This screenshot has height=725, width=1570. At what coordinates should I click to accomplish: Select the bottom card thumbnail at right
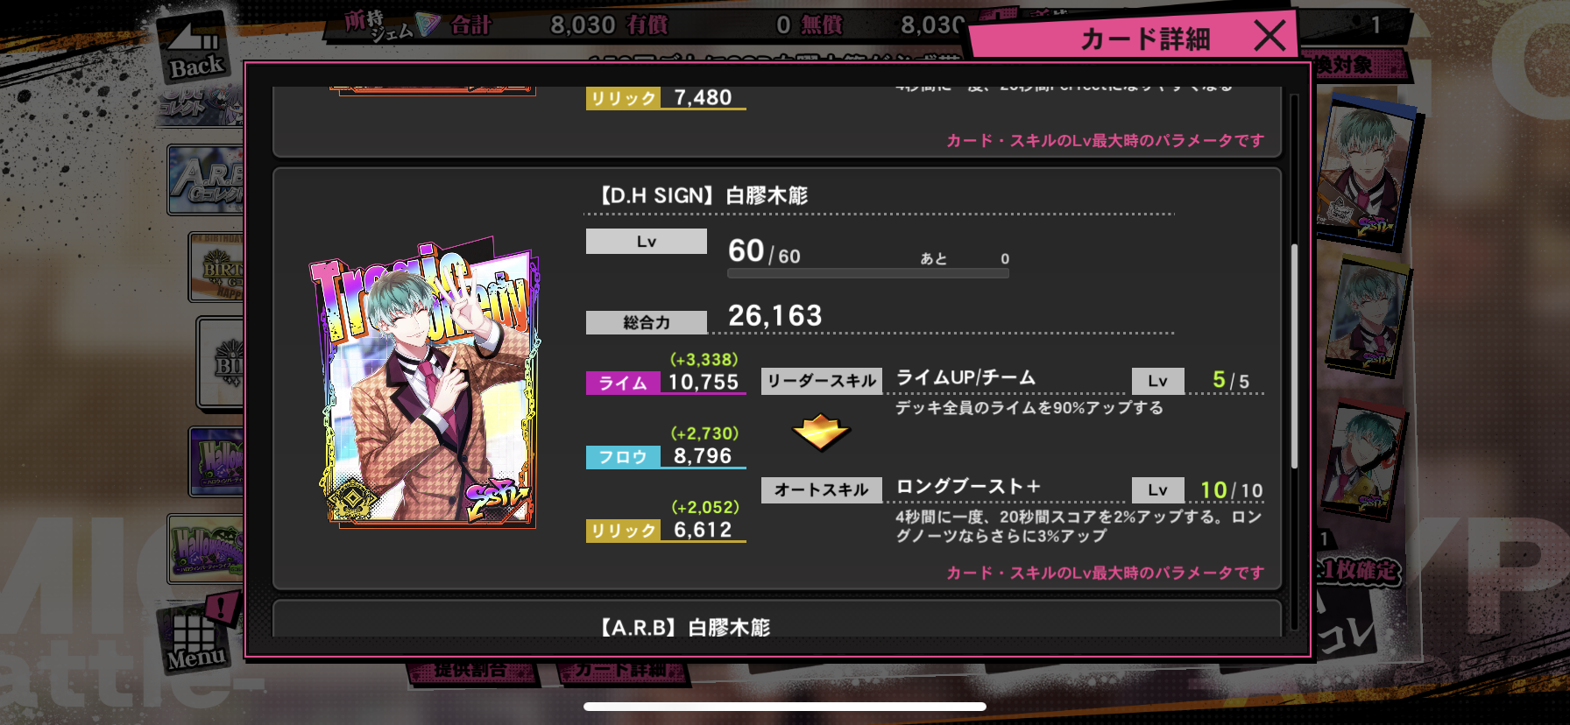1362,460
